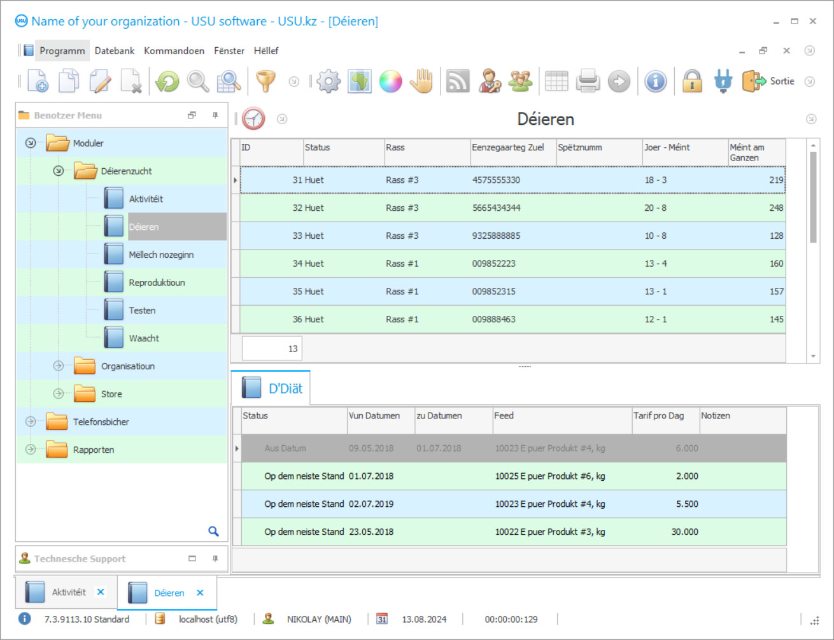Open Waacht tree item
The image size is (834, 640).
(144, 339)
